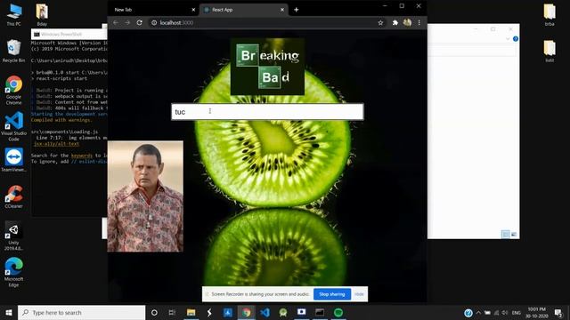Open Visual Studio Code from taskbar

(265, 312)
